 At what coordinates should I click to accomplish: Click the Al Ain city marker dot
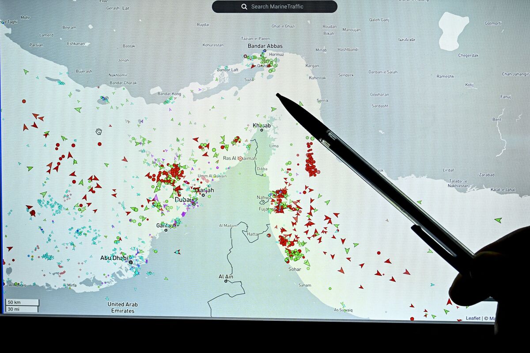click(226, 281)
